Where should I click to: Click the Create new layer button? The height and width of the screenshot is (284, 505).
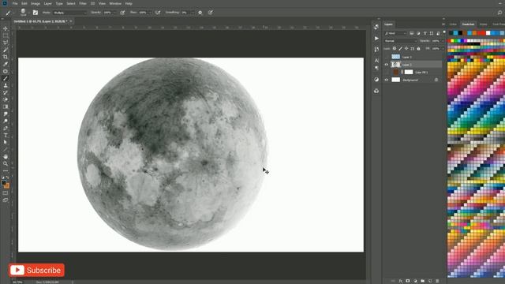point(430,281)
